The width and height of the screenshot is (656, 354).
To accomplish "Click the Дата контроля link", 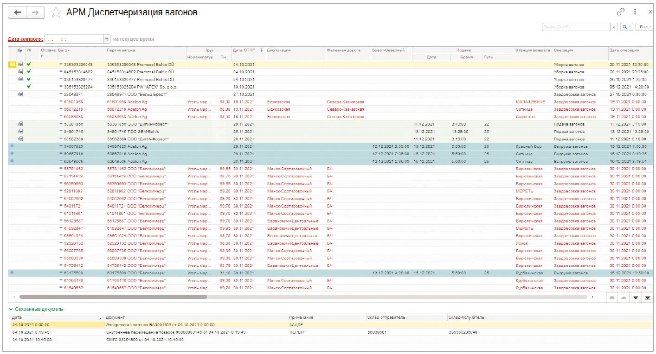I will [26, 39].
